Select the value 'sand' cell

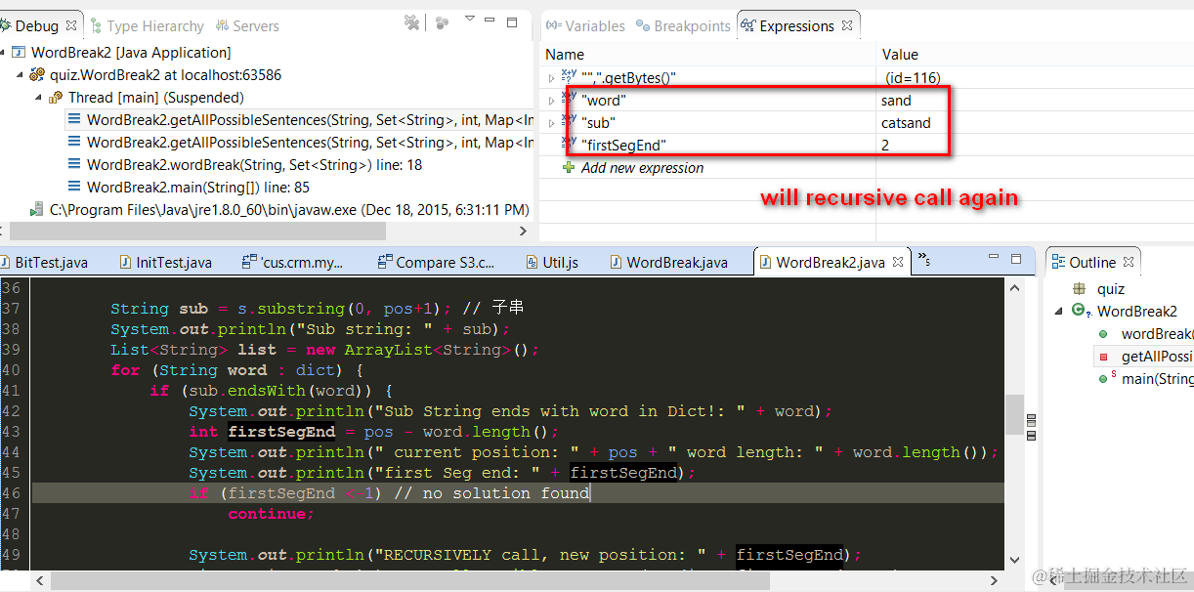point(896,101)
